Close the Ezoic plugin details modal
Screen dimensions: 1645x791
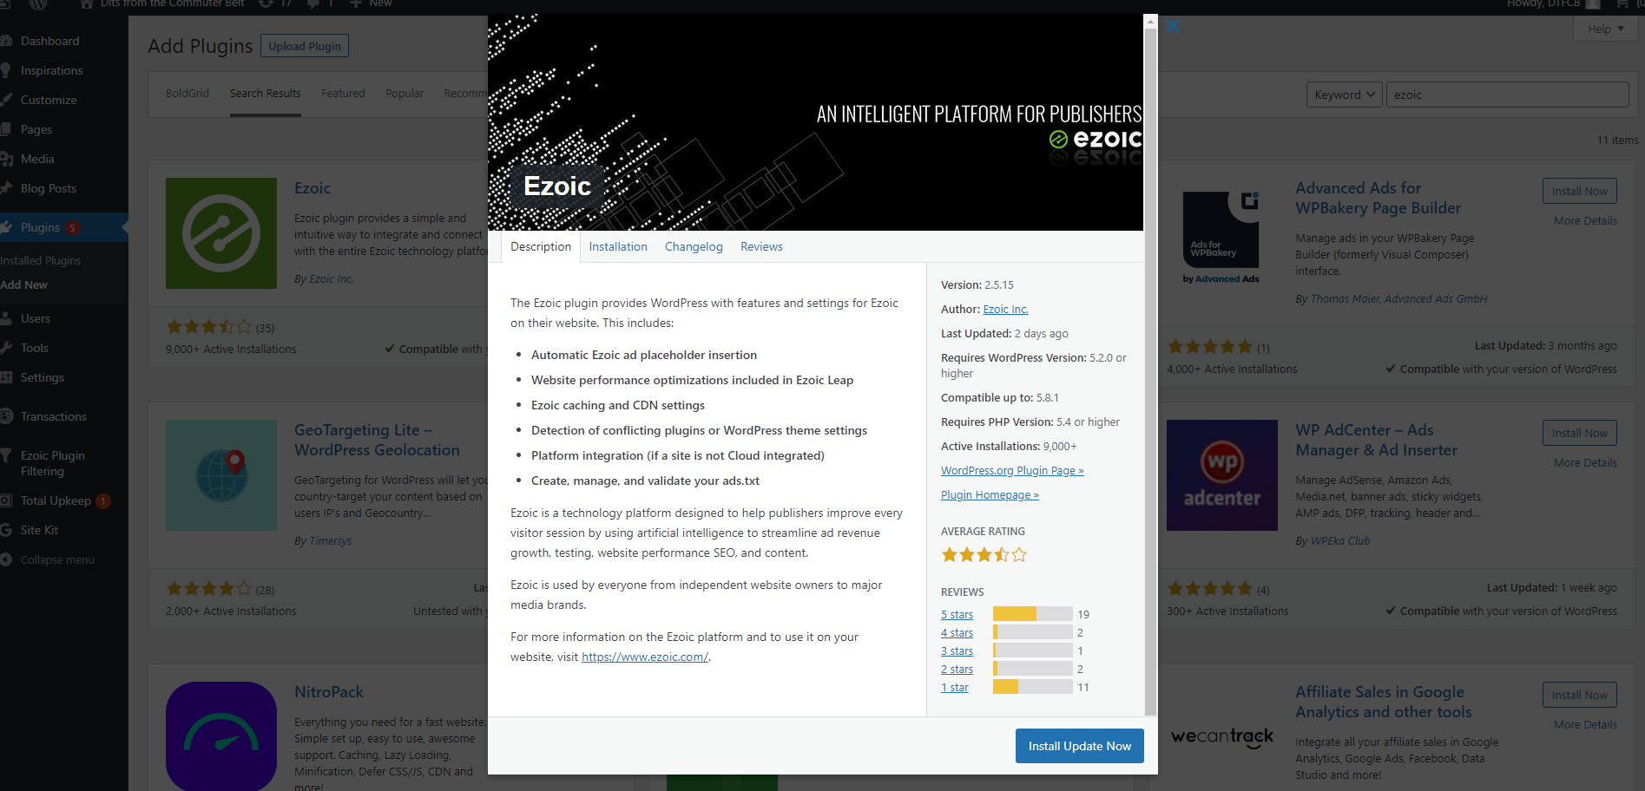pyautogui.click(x=1173, y=26)
